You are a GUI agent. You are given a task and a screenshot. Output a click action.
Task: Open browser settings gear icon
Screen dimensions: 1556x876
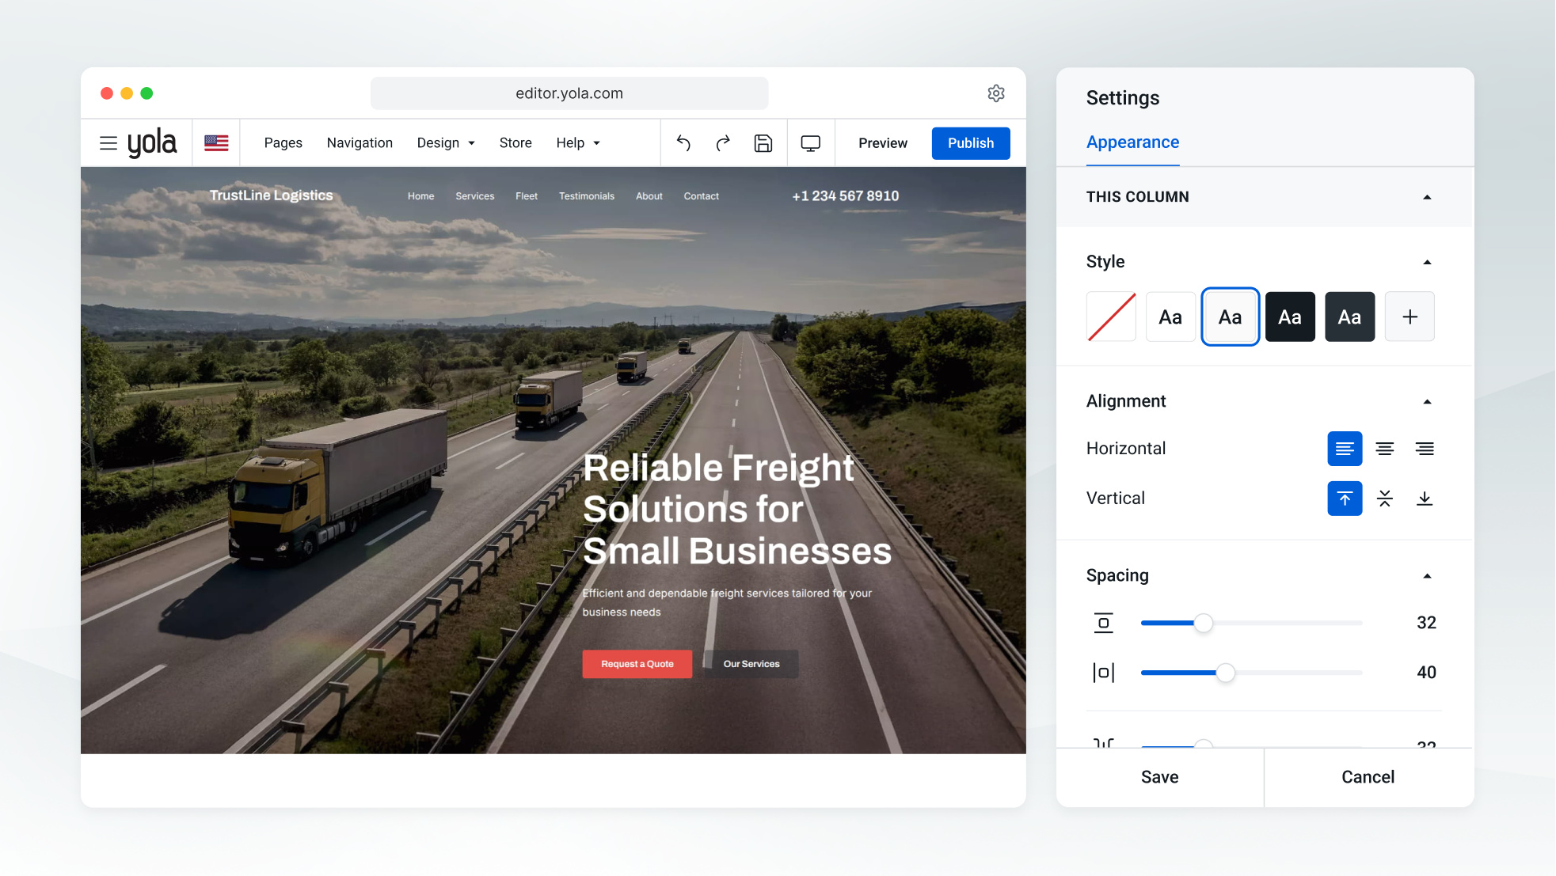point(996,93)
